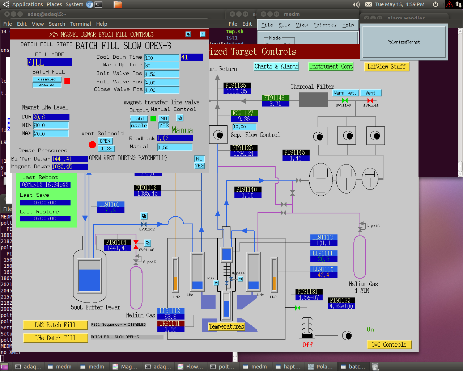This screenshot has width=463, height=371.
Task: Open the terminal launcher in top panel
Action: click(98, 4)
